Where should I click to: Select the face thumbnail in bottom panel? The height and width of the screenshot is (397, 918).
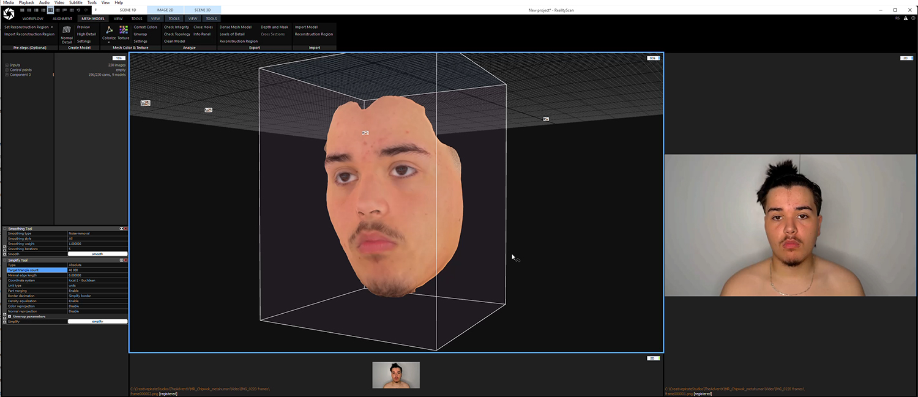(x=396, y=375)
